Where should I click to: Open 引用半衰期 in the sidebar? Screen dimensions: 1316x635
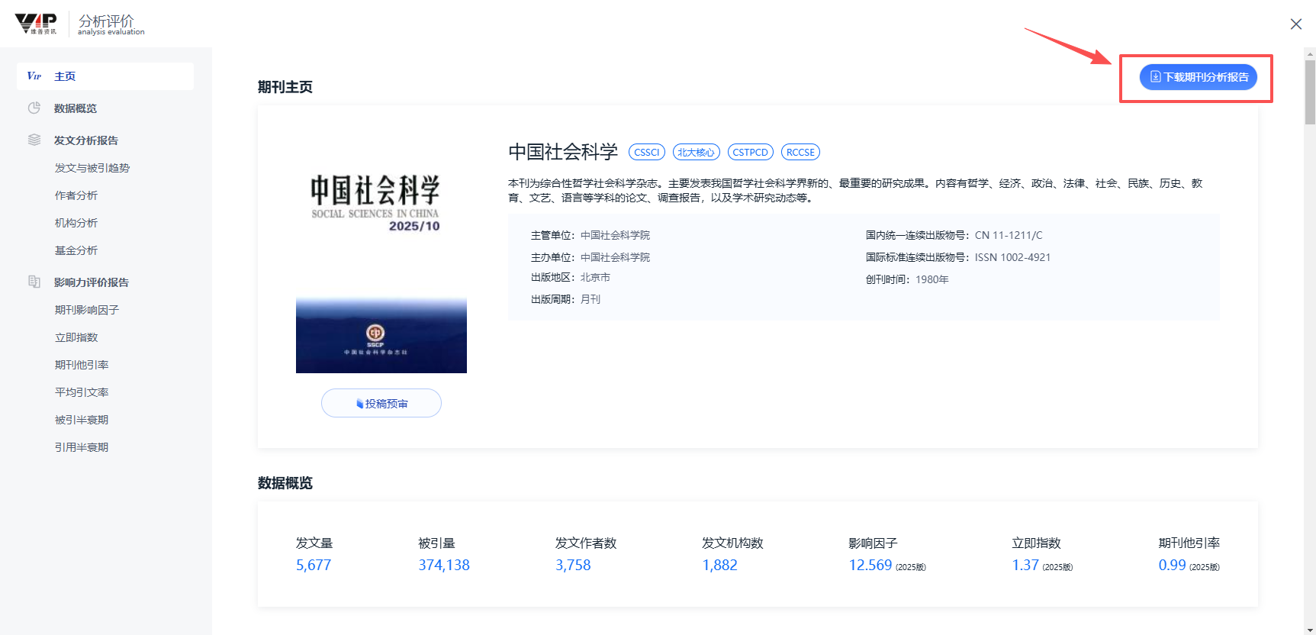(82, 447)
